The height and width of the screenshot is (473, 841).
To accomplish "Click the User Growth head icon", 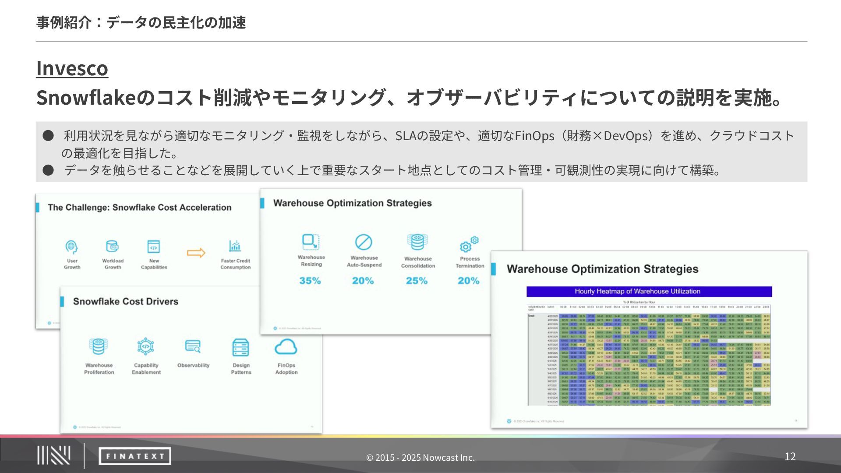I will (x=71, y=247).
